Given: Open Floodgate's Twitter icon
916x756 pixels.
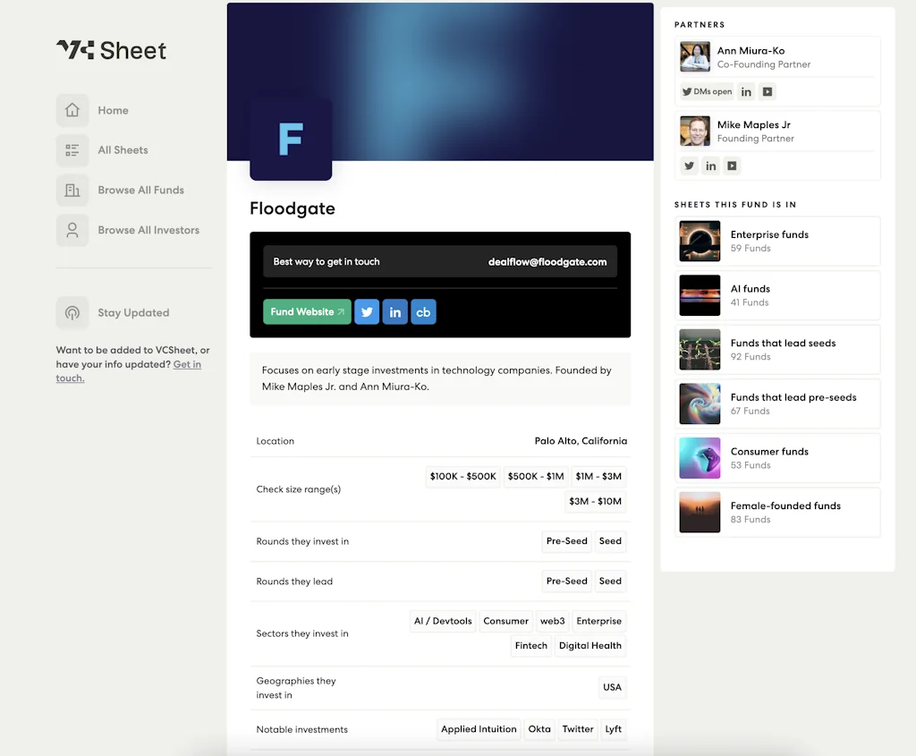Looking at the screenshot, I should [x=367, y=311].
